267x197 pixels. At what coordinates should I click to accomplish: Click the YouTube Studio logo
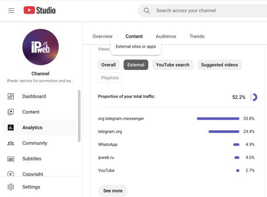pyautogui.click(x=40, y=10)
